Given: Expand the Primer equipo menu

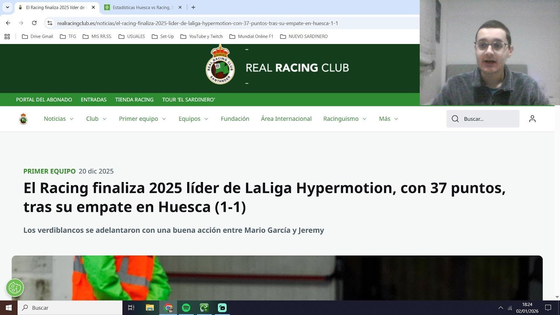Looking at the screenshot, I should coord(143,119).
